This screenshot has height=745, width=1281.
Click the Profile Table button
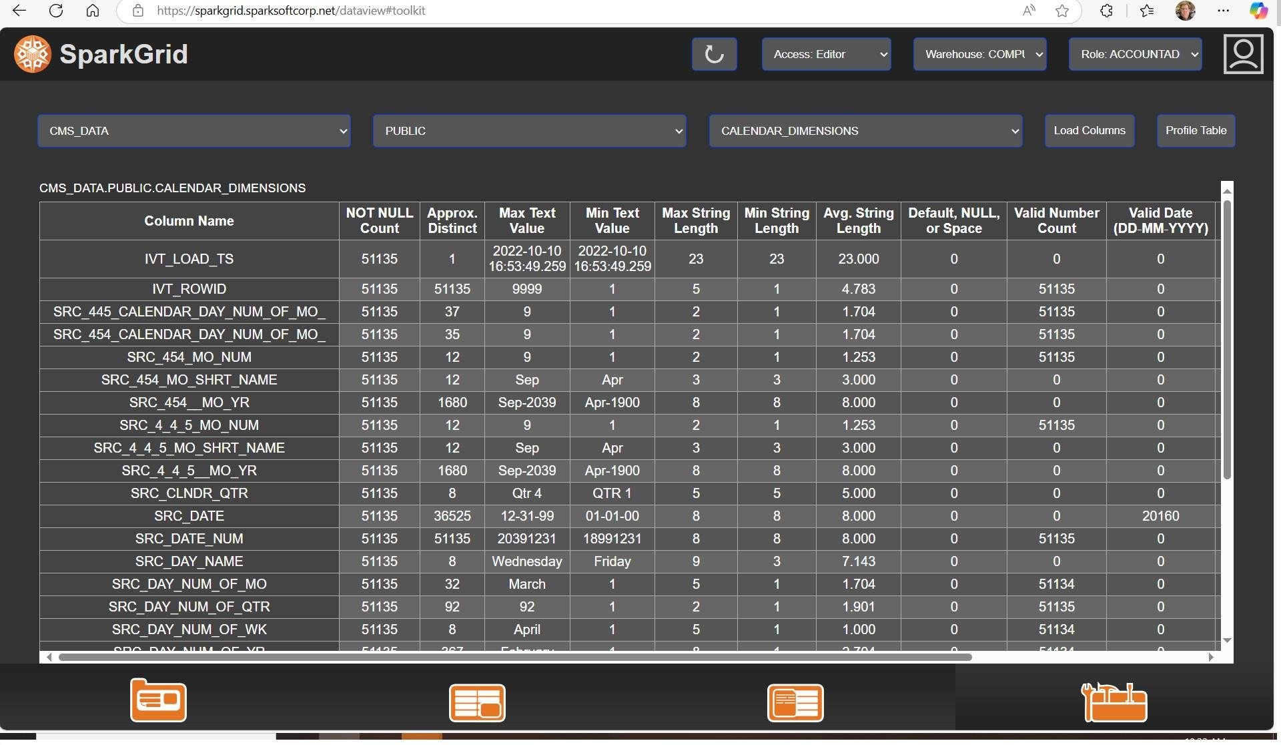pos(1195,130)
